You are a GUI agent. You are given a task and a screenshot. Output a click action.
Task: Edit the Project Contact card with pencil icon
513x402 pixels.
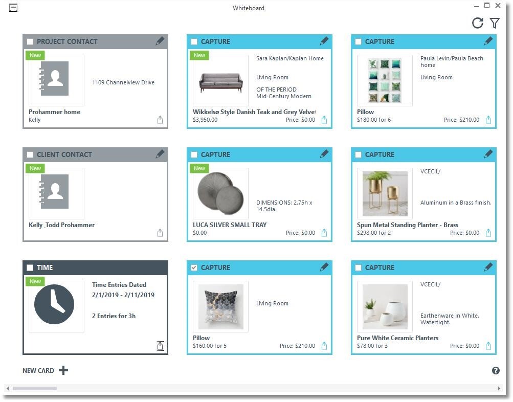pos(160,41)
